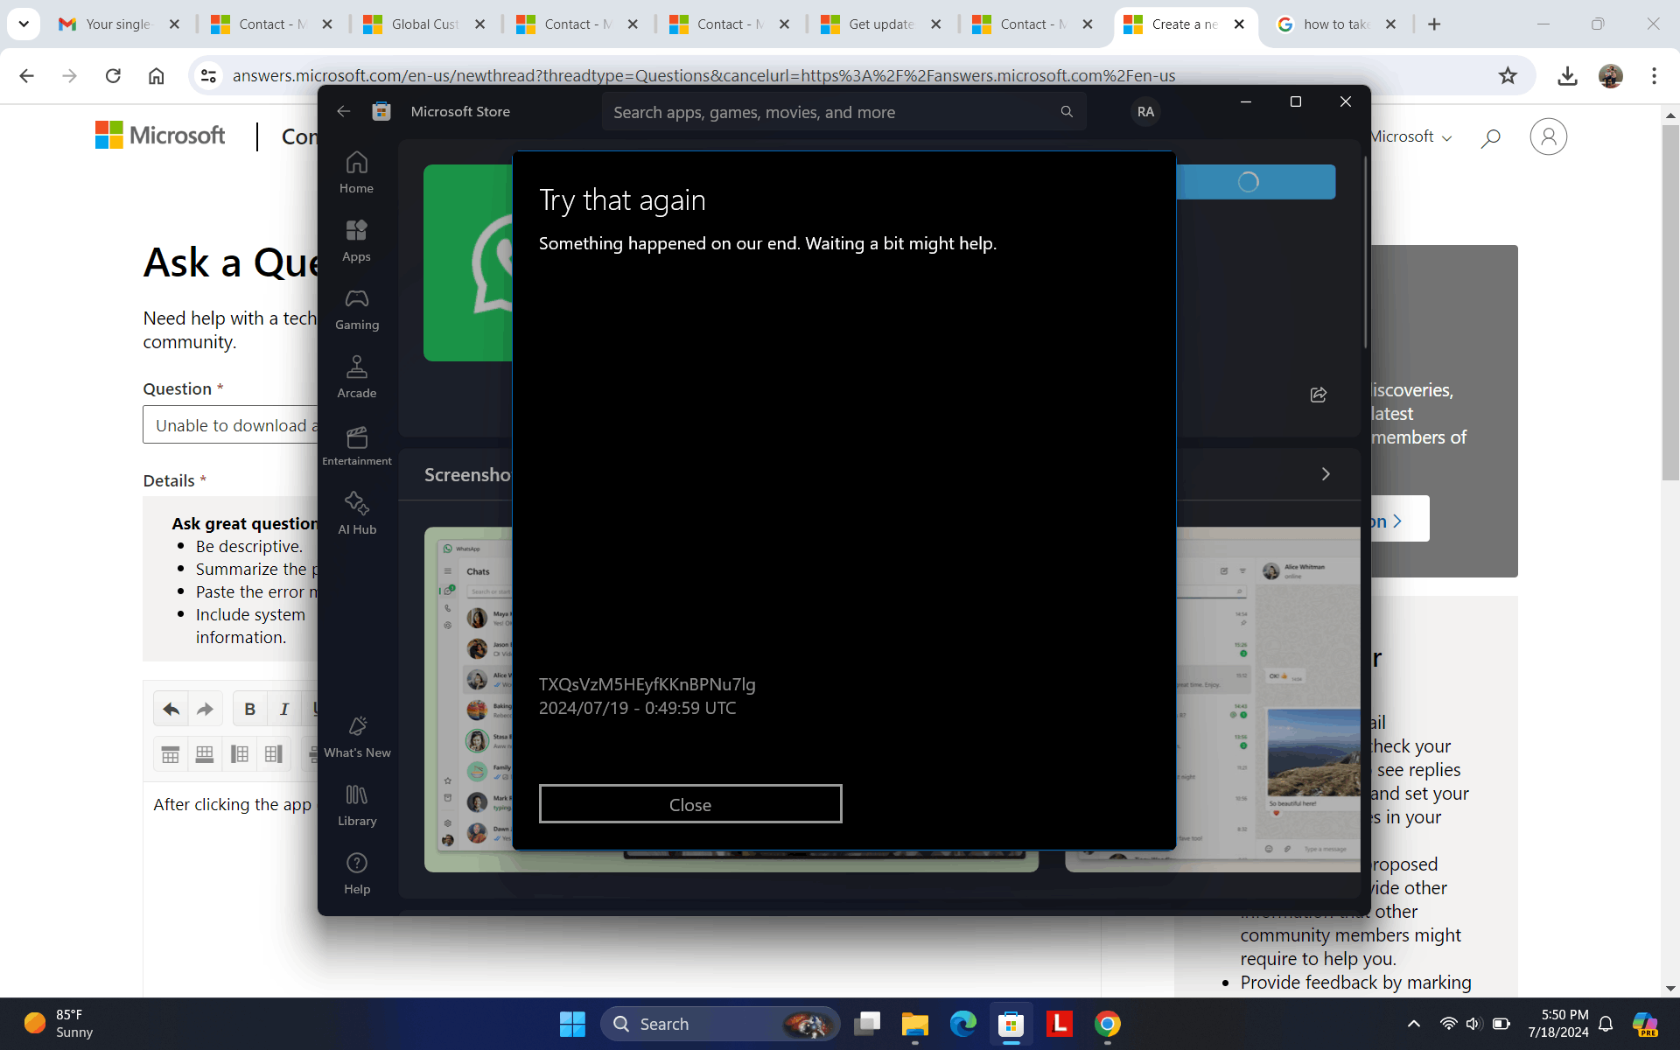Go to Gaming section in Store
The width and height of the screenshot is (1680, 1050).
point(356,309)
